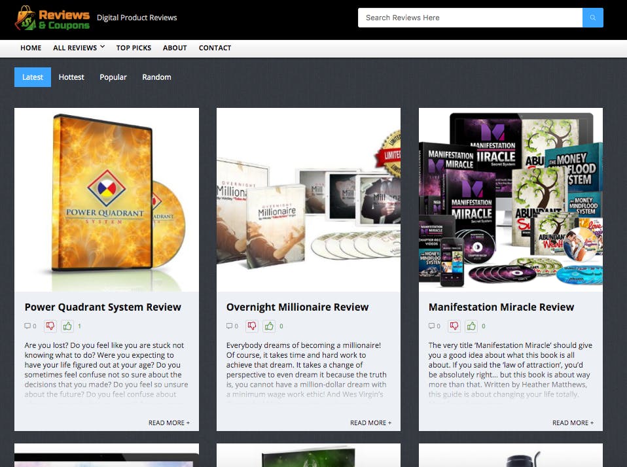Click the Reviews & Coupons logo
Screen dimensions: 627x467
pyautogui.click(x=52, y=18)
